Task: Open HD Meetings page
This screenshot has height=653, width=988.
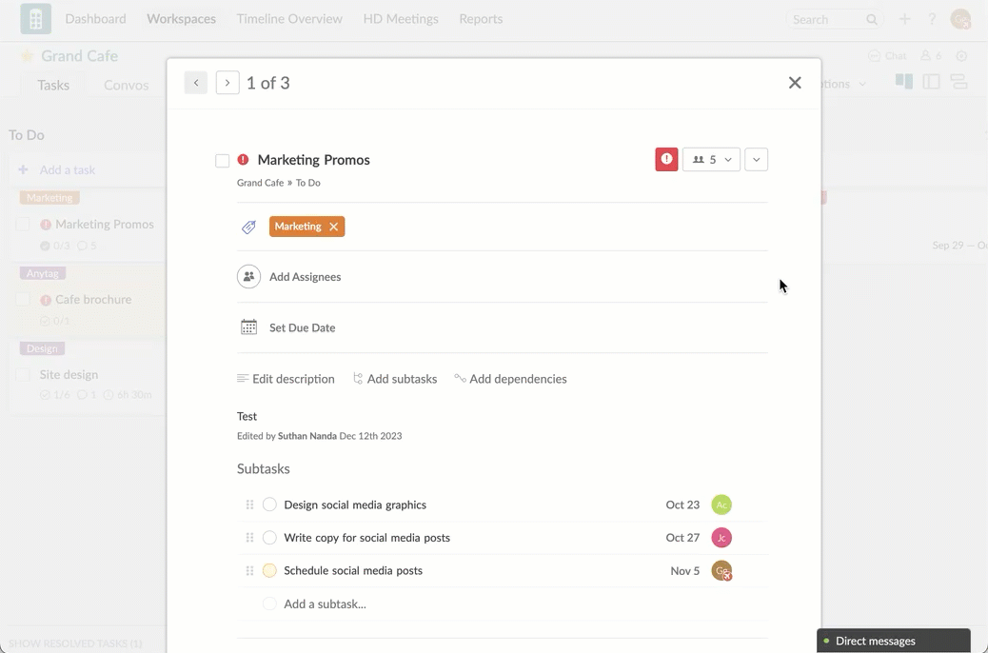Action: click(401, 19)
